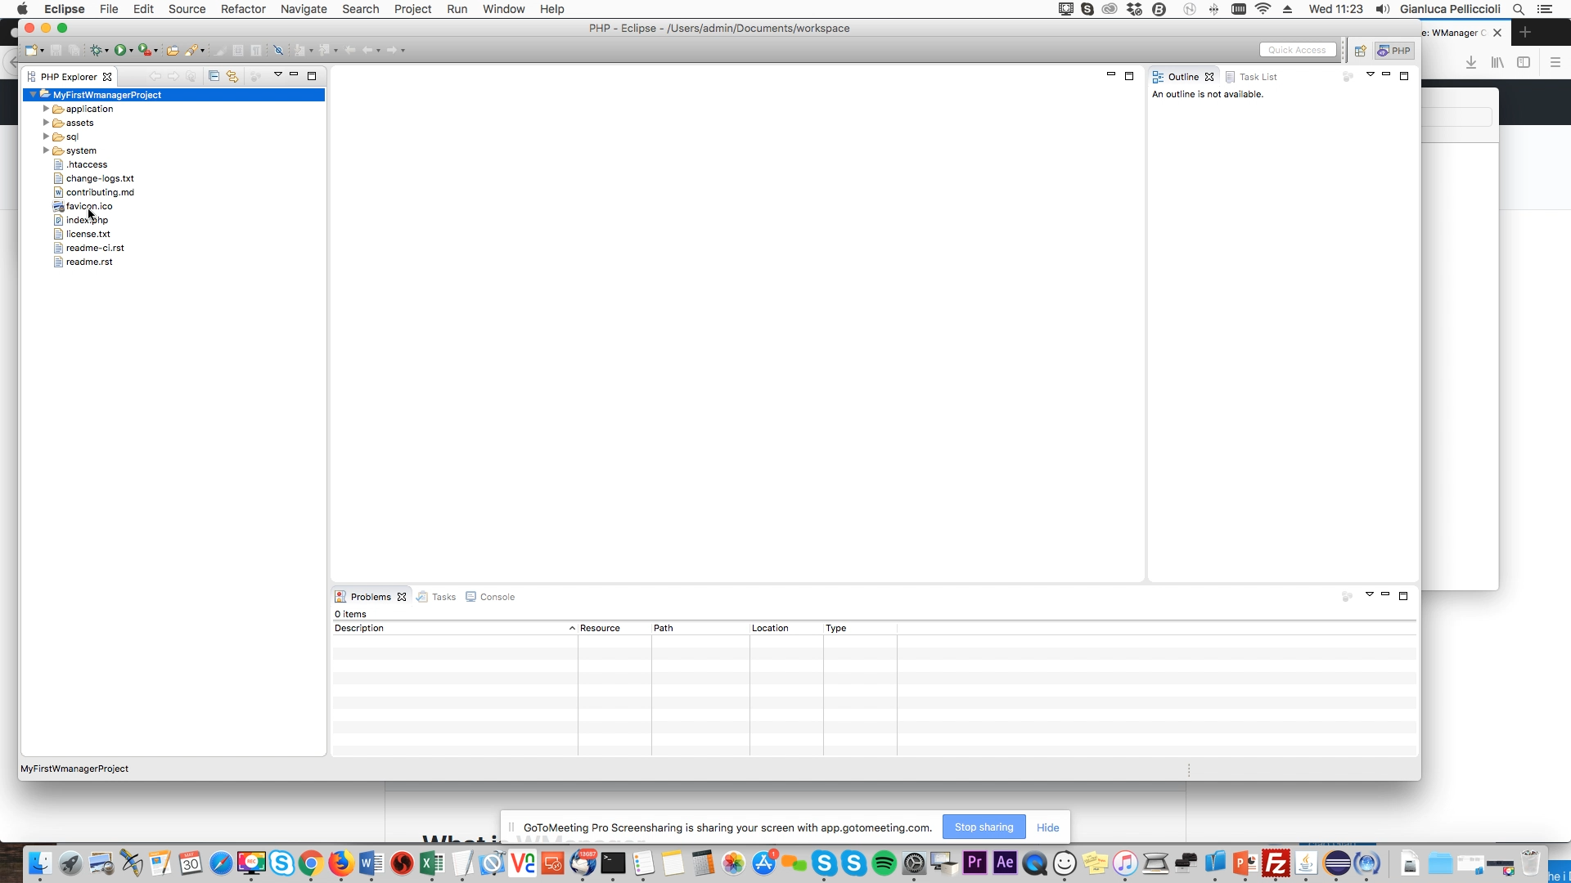The height and width of the screenshot is (883, 1571).
Task: Toggle Link with Editor in PHP Explorer
Action: pos(232,76)
